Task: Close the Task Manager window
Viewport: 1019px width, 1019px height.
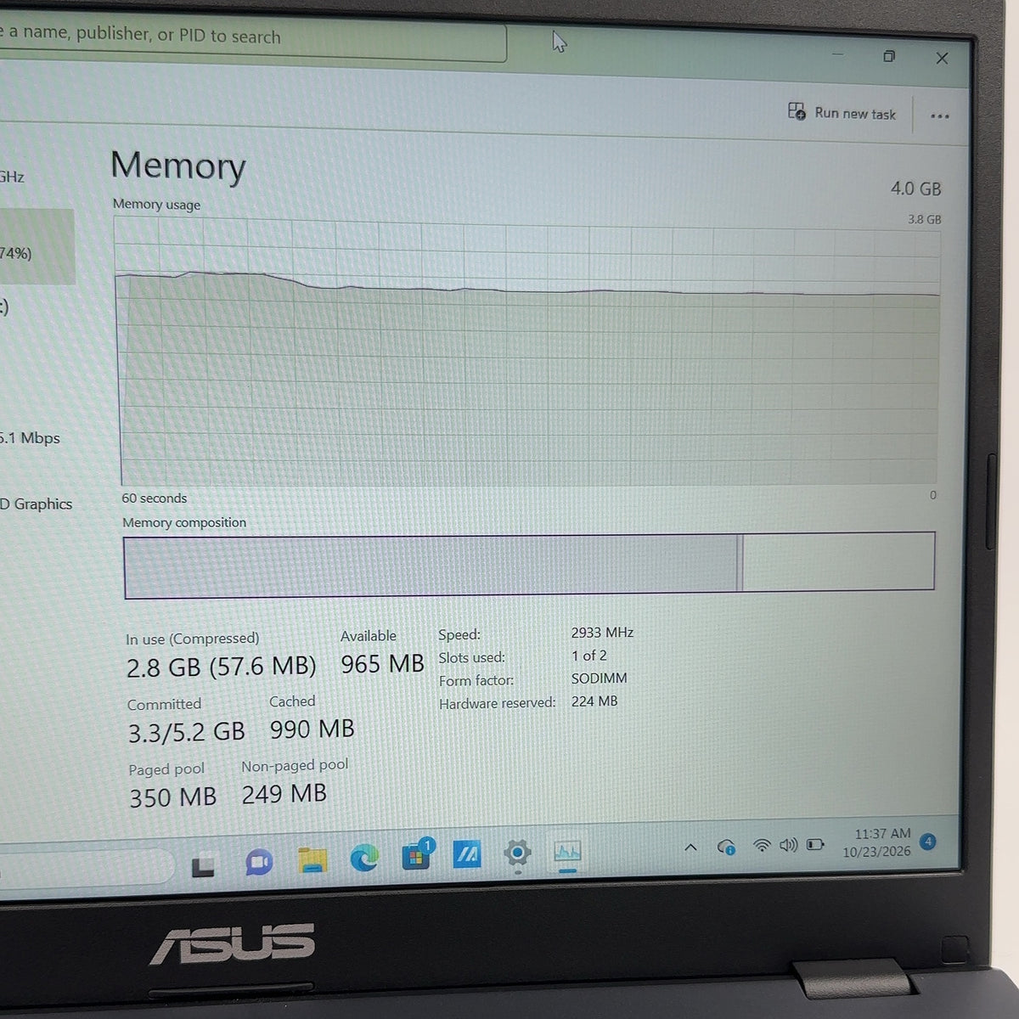Action: (942, 58)
